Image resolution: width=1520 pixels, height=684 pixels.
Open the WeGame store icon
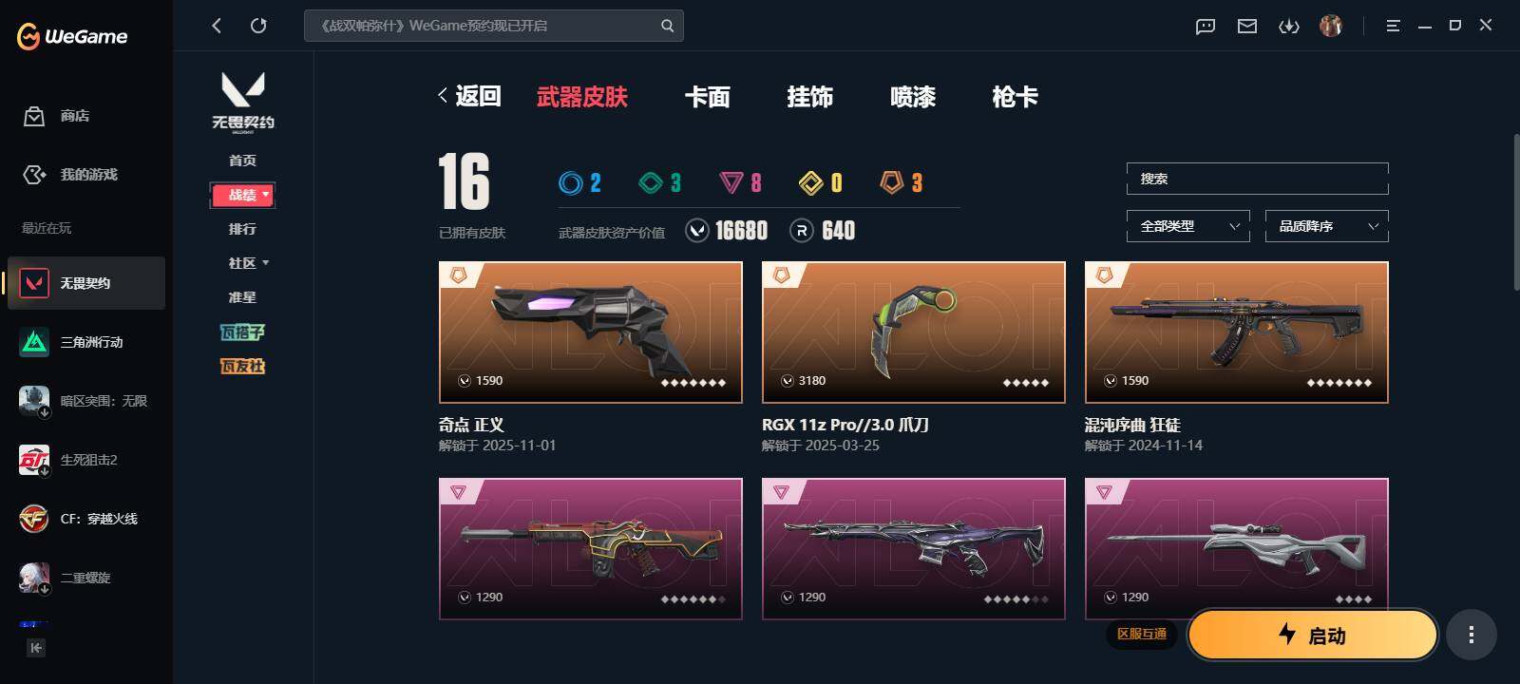coord(34,116)
